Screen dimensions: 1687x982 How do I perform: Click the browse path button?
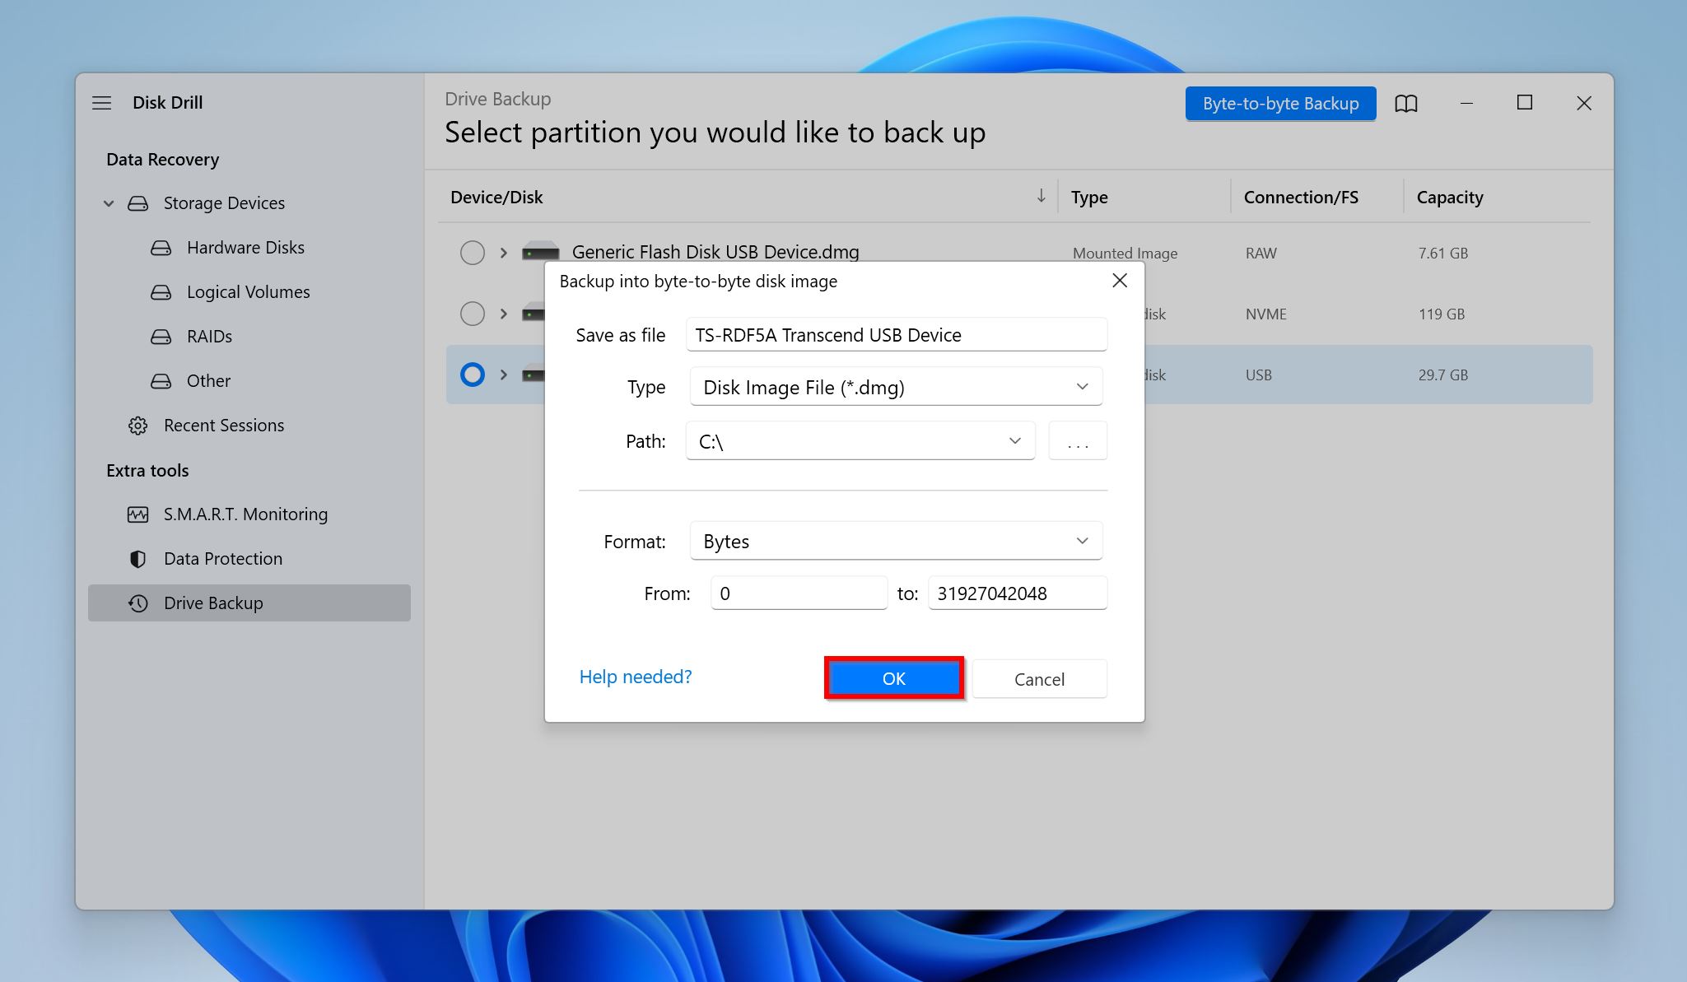(x=1077, y=440)
